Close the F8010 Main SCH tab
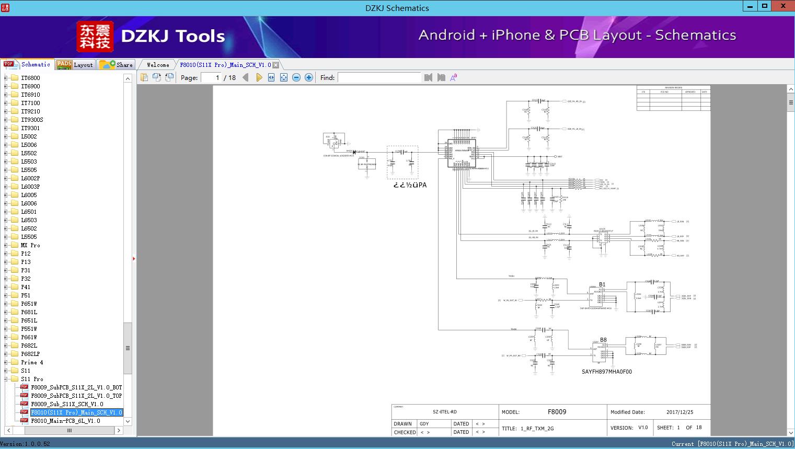Screen dimensions: 795x449 [x=275, y=65]
